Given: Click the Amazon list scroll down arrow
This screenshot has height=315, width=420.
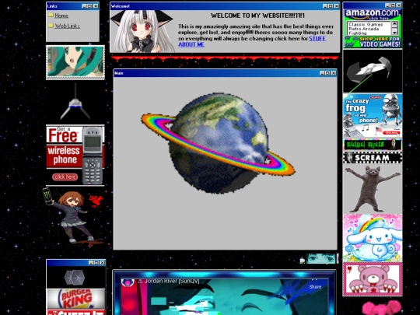Looking at the screenshot, I should click(x=395, y=33).
